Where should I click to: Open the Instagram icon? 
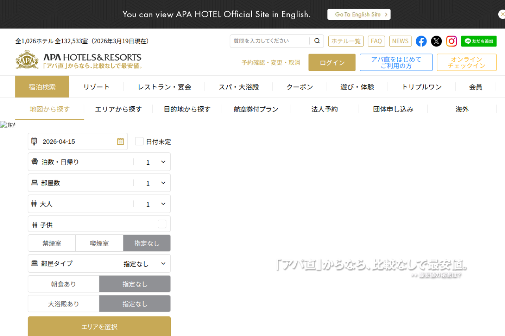(451, 41)
